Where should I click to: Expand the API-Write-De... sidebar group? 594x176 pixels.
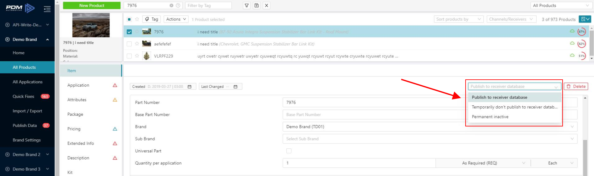pos(27,25)
